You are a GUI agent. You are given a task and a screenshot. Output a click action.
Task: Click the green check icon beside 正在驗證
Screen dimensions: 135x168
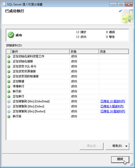point(9,82)
